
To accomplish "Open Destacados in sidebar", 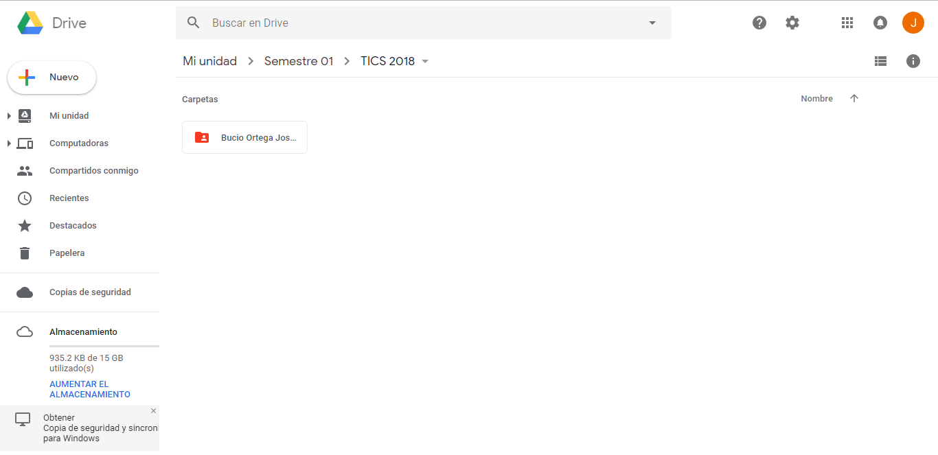I will 73,226.
